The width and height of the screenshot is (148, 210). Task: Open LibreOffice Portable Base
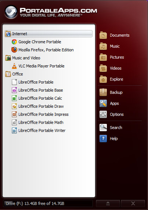(x=37, y=90)
